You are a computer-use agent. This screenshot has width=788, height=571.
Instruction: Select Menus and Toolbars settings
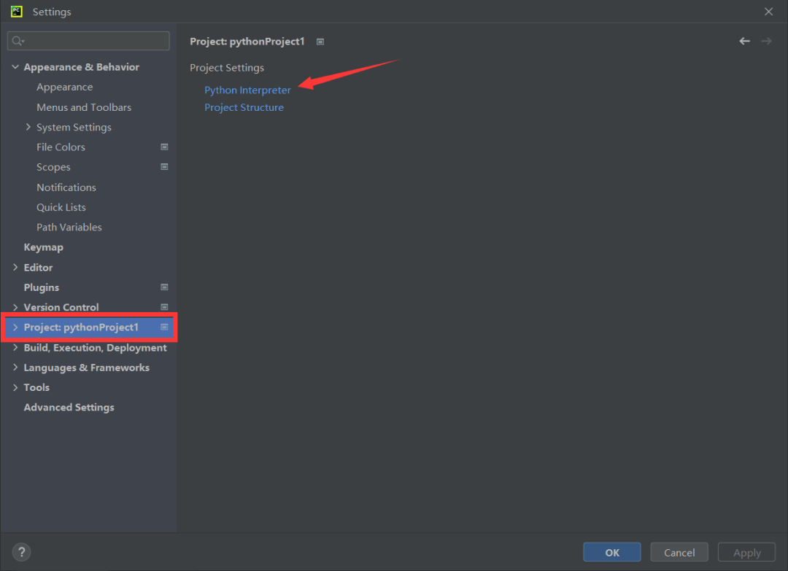pyautogui.click(x=84, y=107)
